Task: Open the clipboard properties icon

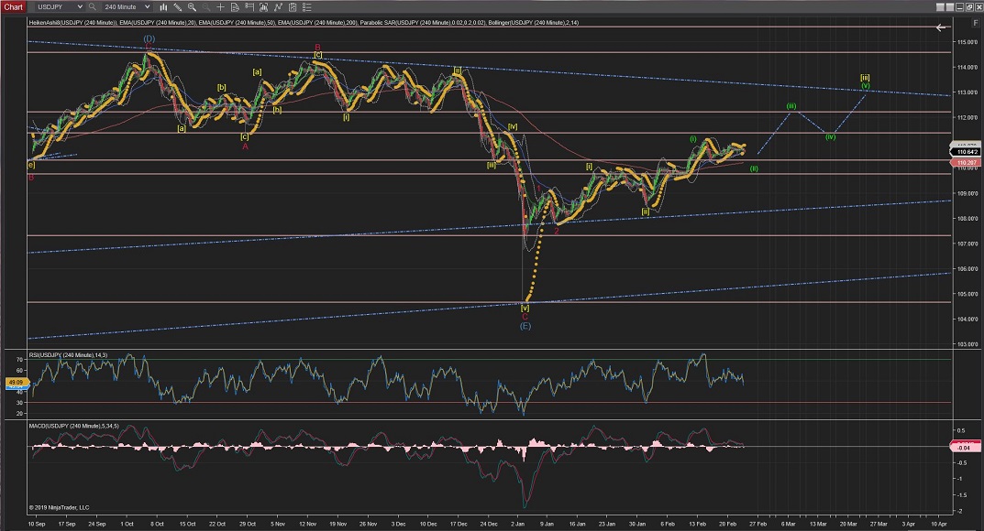Action: (x=292, y=7)
